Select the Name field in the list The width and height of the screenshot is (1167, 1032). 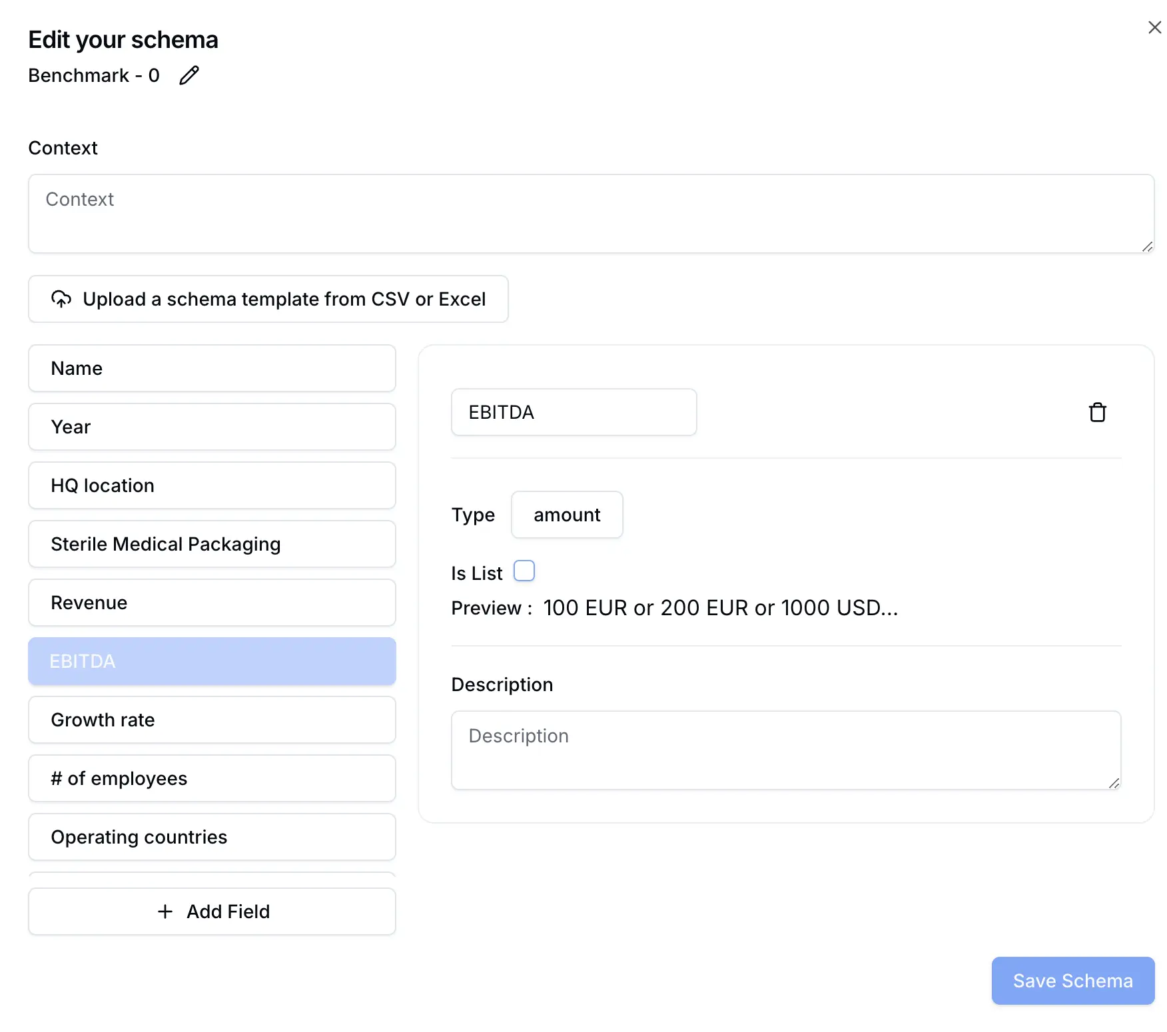tap(212, 368)
